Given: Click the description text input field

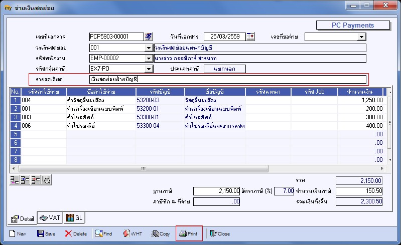Looking at the screenshot, I should point(228,79).
